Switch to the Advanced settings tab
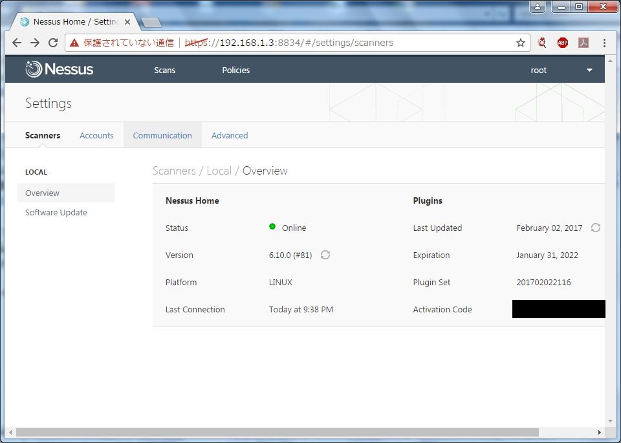The width and height of the screenshot is (621, 443). pos(230,135)
